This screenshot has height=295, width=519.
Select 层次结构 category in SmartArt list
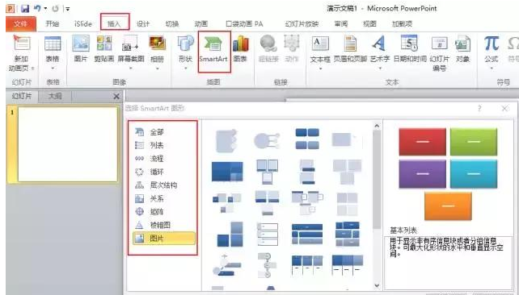163,185
